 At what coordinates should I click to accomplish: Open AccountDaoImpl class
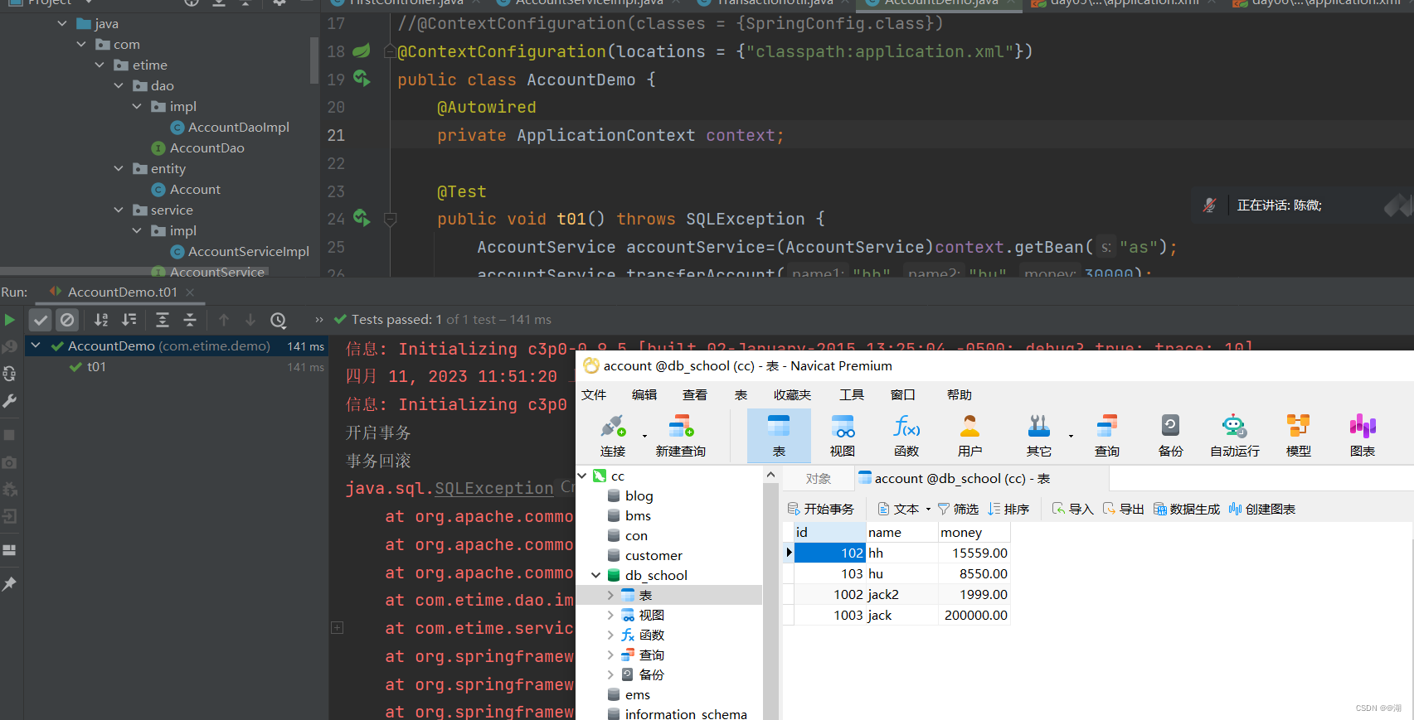238,127
